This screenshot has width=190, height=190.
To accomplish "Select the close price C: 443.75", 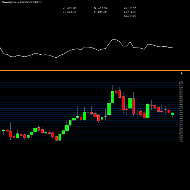I will [x=70, y=12].
